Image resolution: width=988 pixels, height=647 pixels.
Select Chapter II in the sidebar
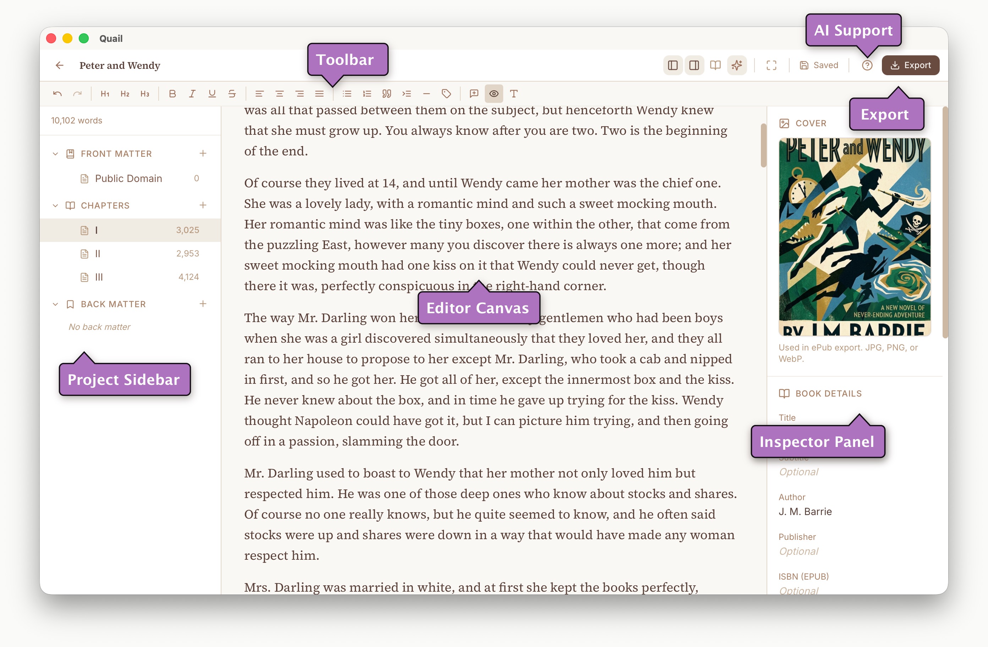pyautogui.click(x=130, y=254)
